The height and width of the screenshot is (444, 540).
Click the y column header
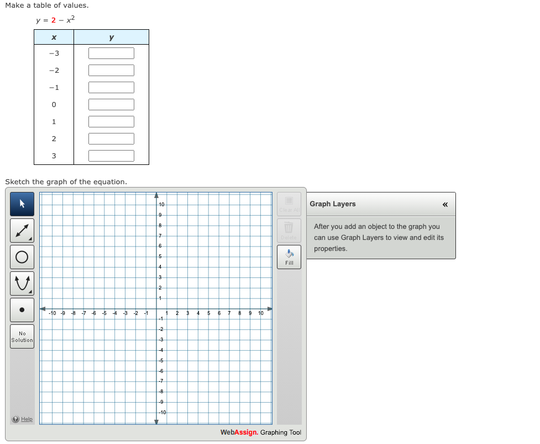(x=111, y=37)
